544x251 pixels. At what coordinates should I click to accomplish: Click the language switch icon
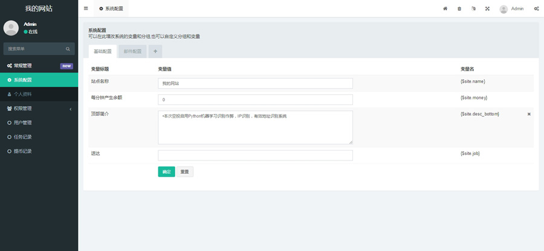tap(473, 8)
